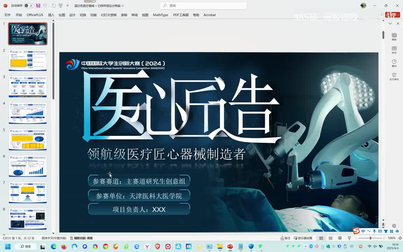Screen dimensions: 403x252
Task: Open the OfficePLUS tab
Action: point(35,15)
